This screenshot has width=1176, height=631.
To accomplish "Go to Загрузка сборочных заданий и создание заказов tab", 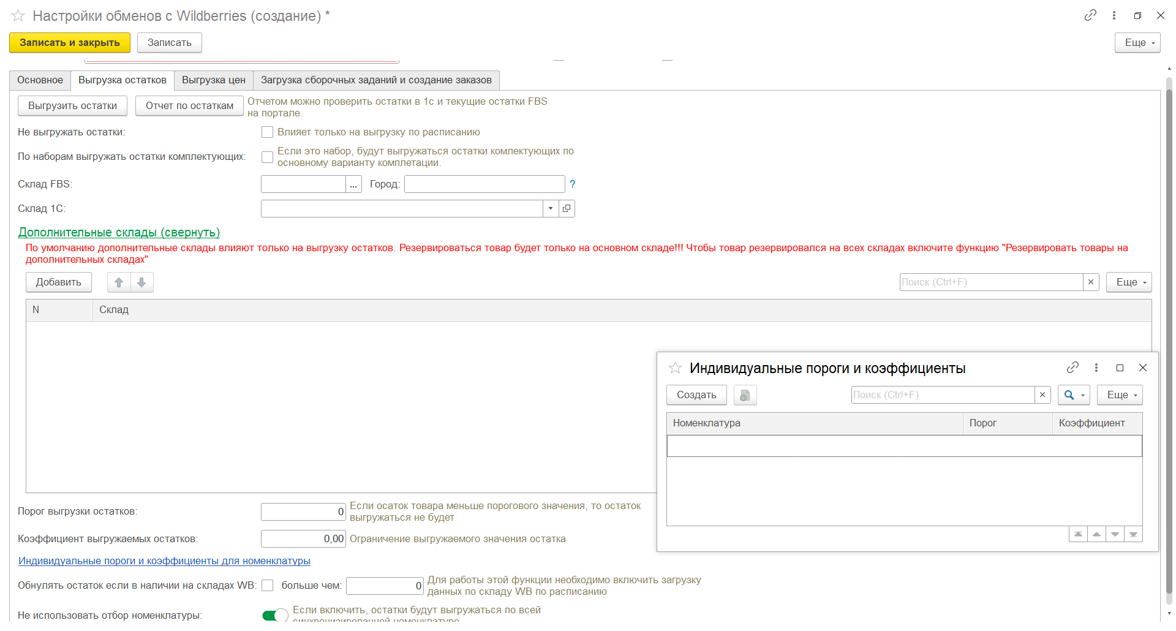I will pyautogui.click(x=376, y=80).
